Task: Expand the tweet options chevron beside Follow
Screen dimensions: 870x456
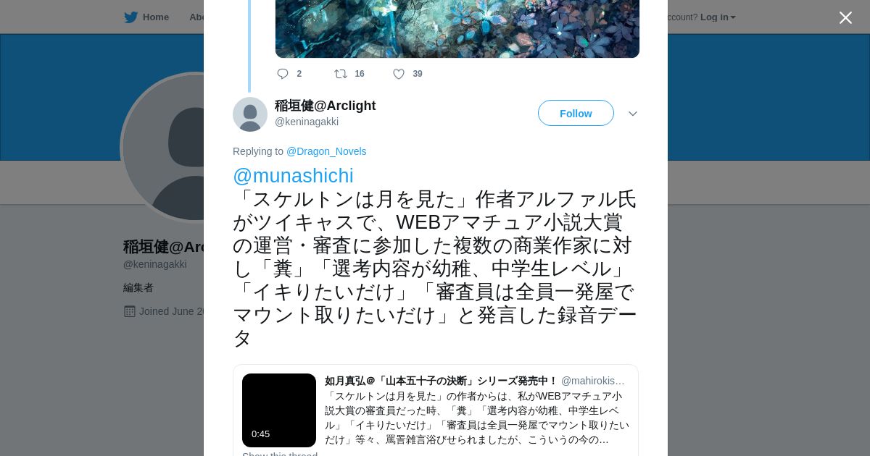Action: point(632,114)
